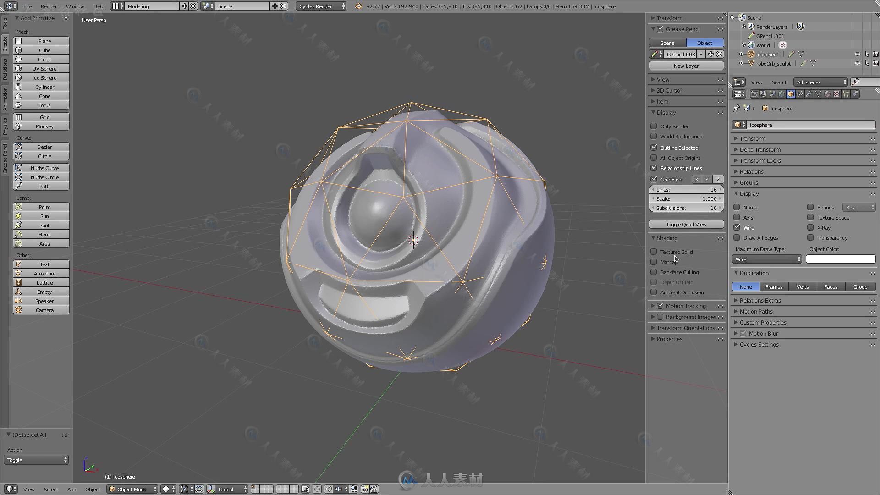Expand the Icosphere tree row
The image size is (880, 495).
click(742, 54)
